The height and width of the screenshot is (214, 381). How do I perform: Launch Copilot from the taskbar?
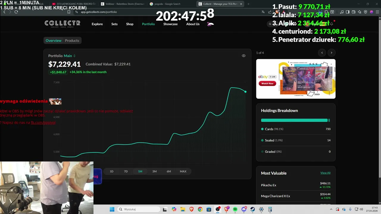tap(174, 209)
